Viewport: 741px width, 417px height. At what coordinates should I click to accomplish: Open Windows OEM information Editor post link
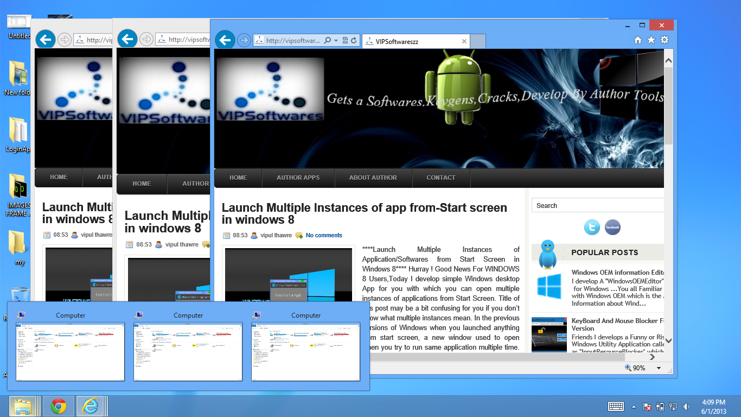point(618,273)
